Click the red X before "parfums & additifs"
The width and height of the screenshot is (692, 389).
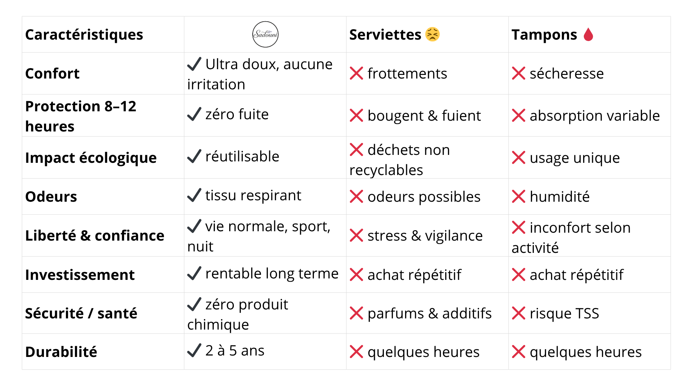(x=356, y=313)
